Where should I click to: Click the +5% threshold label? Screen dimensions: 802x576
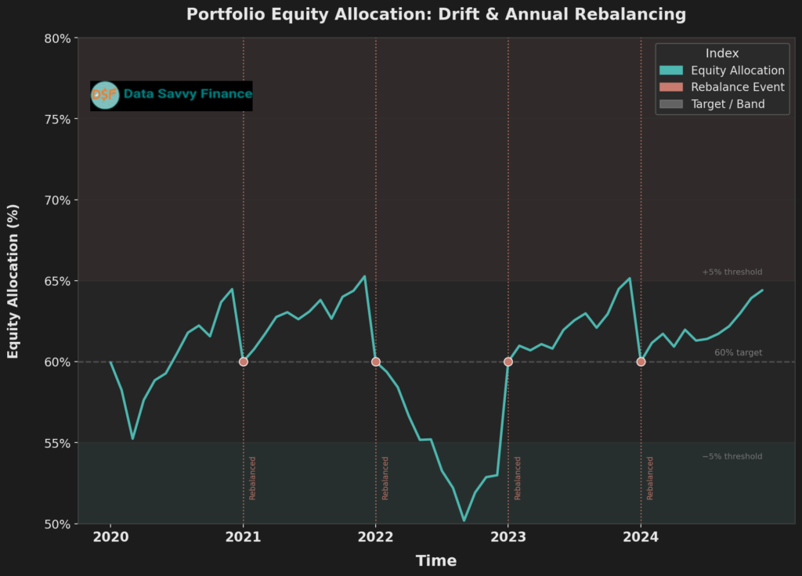click(x=732, y=272)
